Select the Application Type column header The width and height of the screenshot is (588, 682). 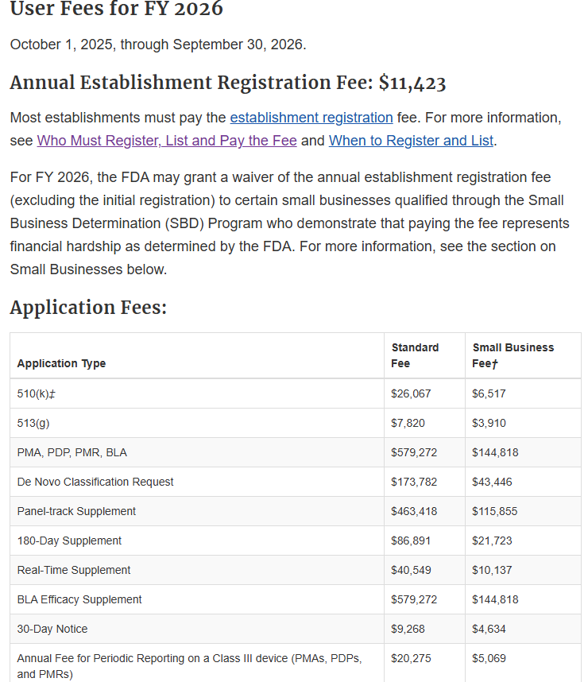pyautogui.click(x=61, y=363)
